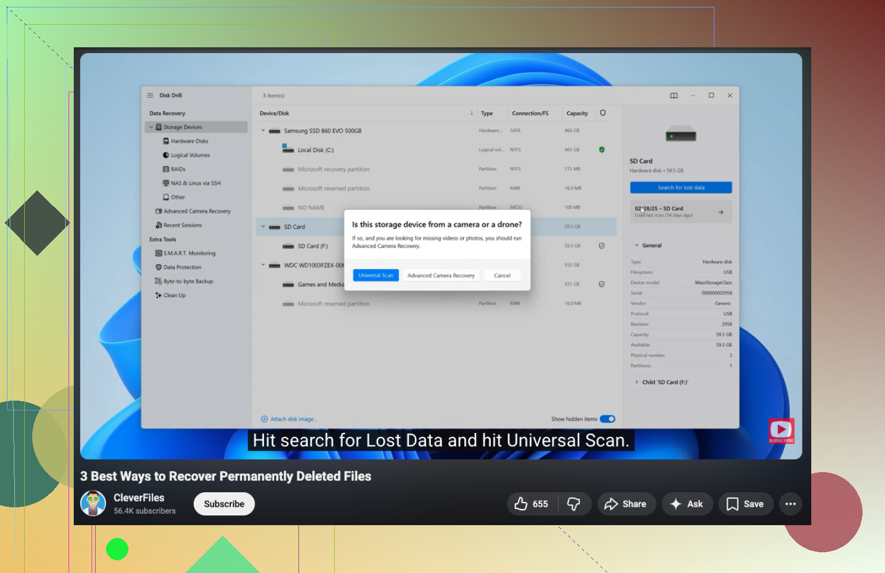This screenshot has width=885, height=573.
Task: Select the SD Card (F:) volume row
Action: [x=436, y=246]
